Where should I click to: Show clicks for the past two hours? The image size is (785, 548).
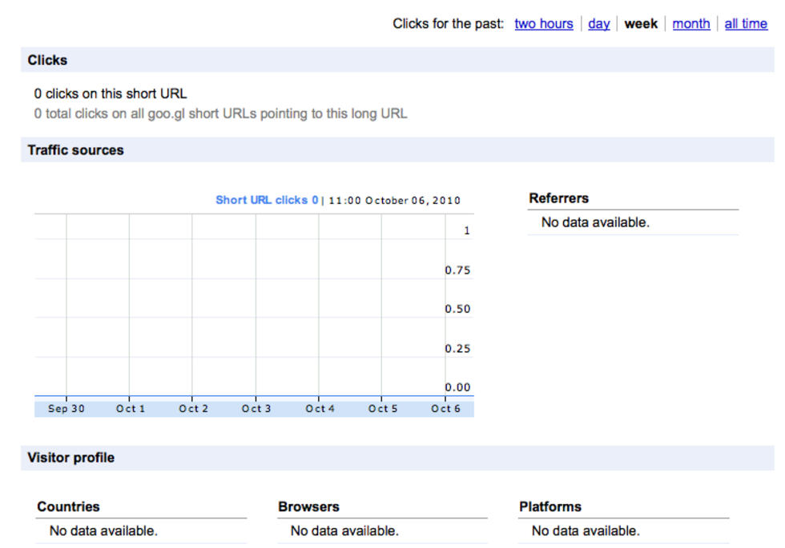point(543,24)
